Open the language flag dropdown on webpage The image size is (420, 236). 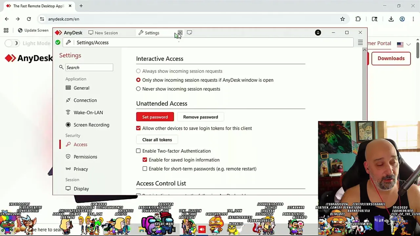tap(404, 44)
